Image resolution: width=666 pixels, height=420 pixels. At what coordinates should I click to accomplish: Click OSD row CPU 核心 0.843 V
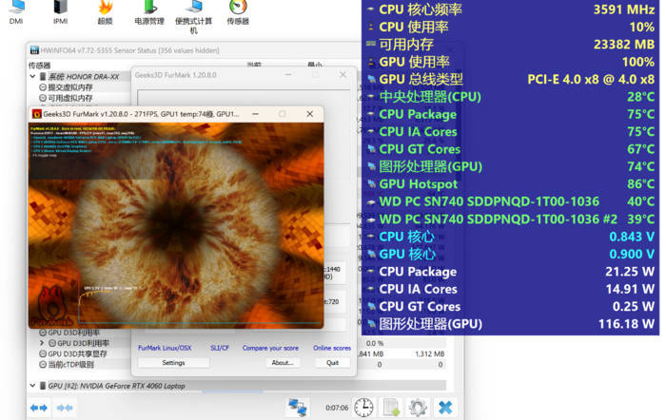point(511,237)
